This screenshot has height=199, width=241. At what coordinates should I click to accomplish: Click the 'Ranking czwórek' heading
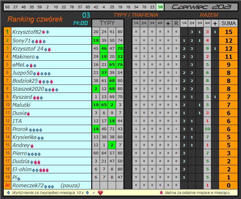click(x=35, y=19)
